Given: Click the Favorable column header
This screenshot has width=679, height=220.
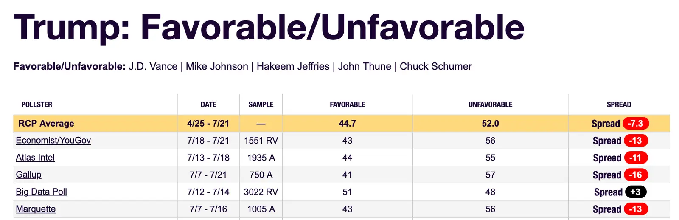Looking at the screenshot, I should 348,104.
